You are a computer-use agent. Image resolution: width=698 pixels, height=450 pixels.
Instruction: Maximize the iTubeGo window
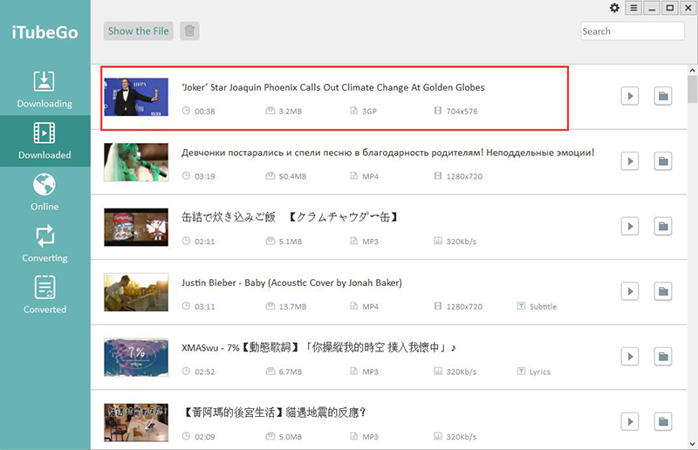click(670, 8)
